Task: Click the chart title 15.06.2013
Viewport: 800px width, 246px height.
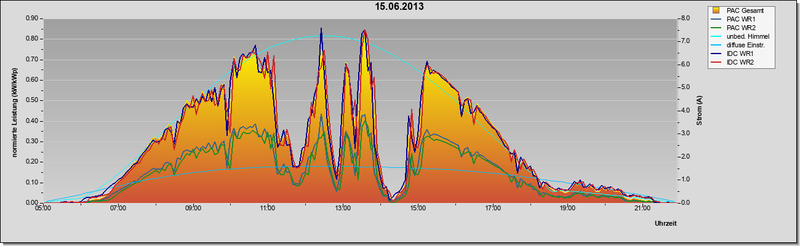Action: click(x=399, y=7)
